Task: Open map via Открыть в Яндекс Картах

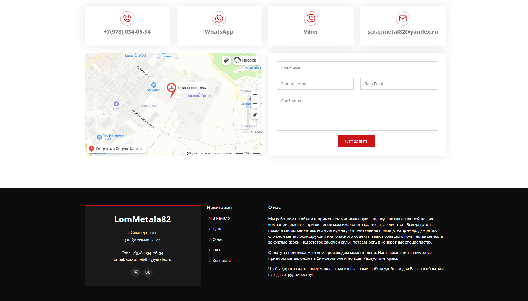Action: click(116, 149)
